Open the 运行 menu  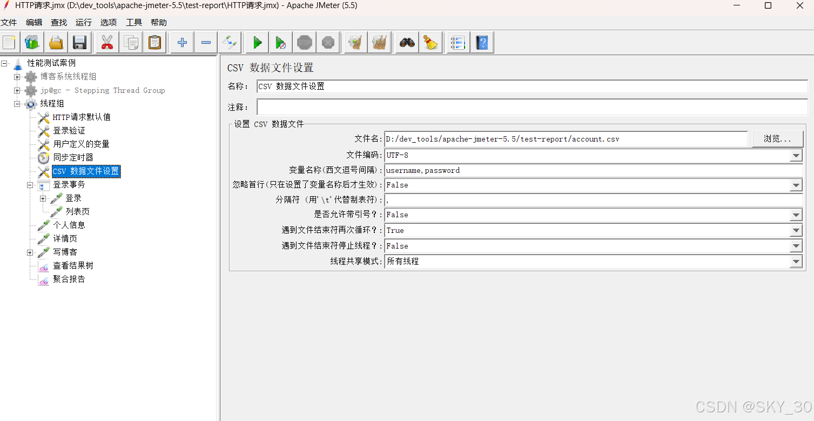tap(84, 22)
